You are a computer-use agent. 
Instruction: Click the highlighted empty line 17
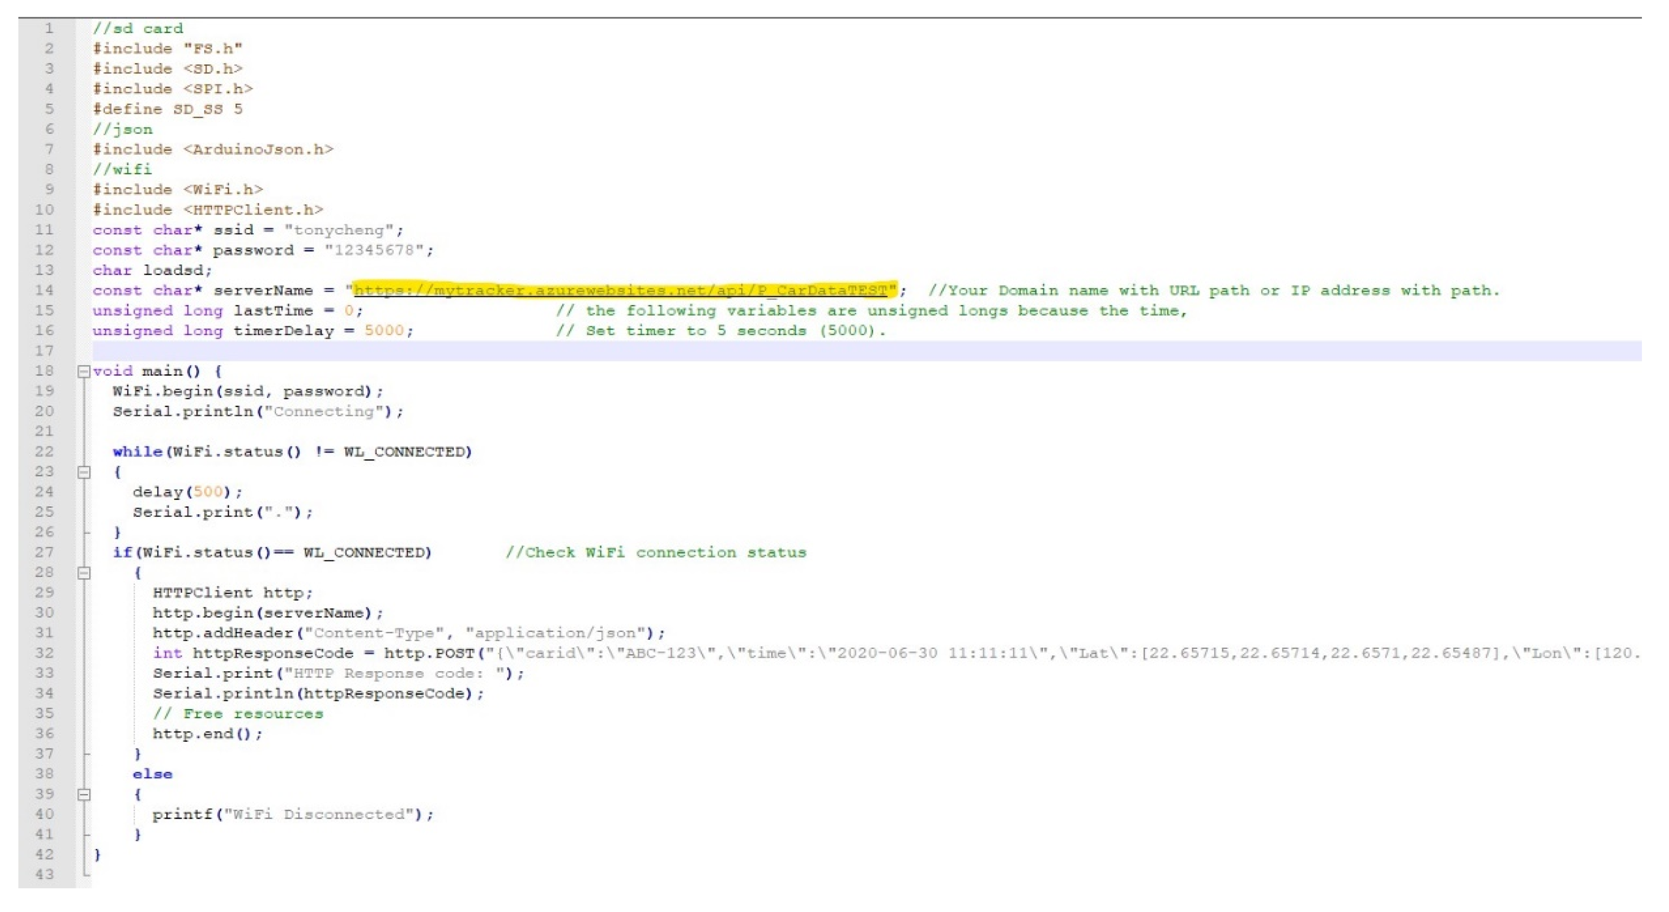pos(842,351)
